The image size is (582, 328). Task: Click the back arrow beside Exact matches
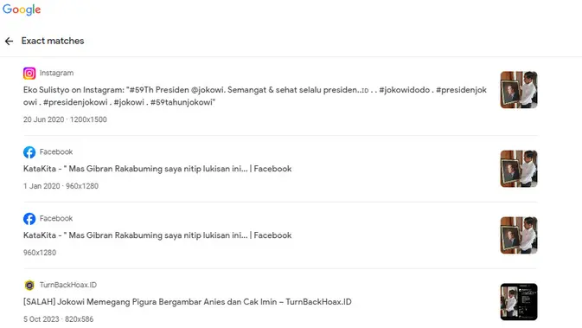(x=9, y=41)
